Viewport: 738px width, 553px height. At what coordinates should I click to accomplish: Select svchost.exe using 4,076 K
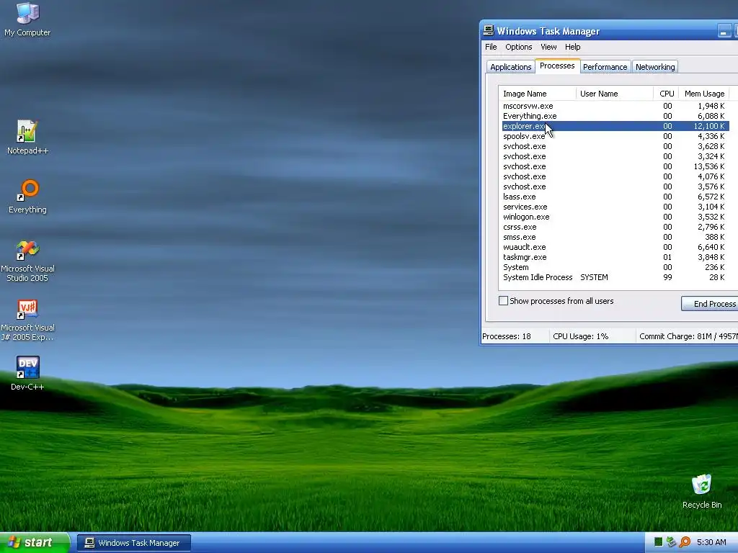click(614, 176)
